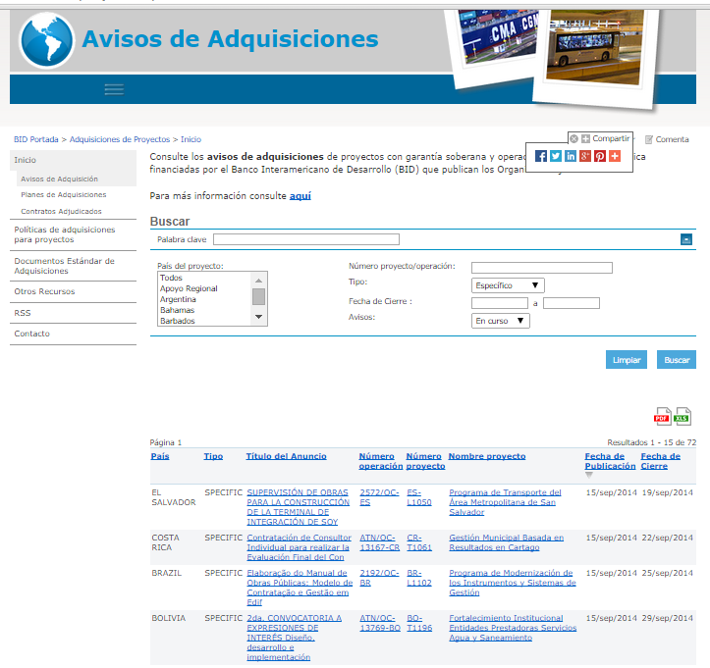Sort by Fecha de Publicación column

[610, 461]
